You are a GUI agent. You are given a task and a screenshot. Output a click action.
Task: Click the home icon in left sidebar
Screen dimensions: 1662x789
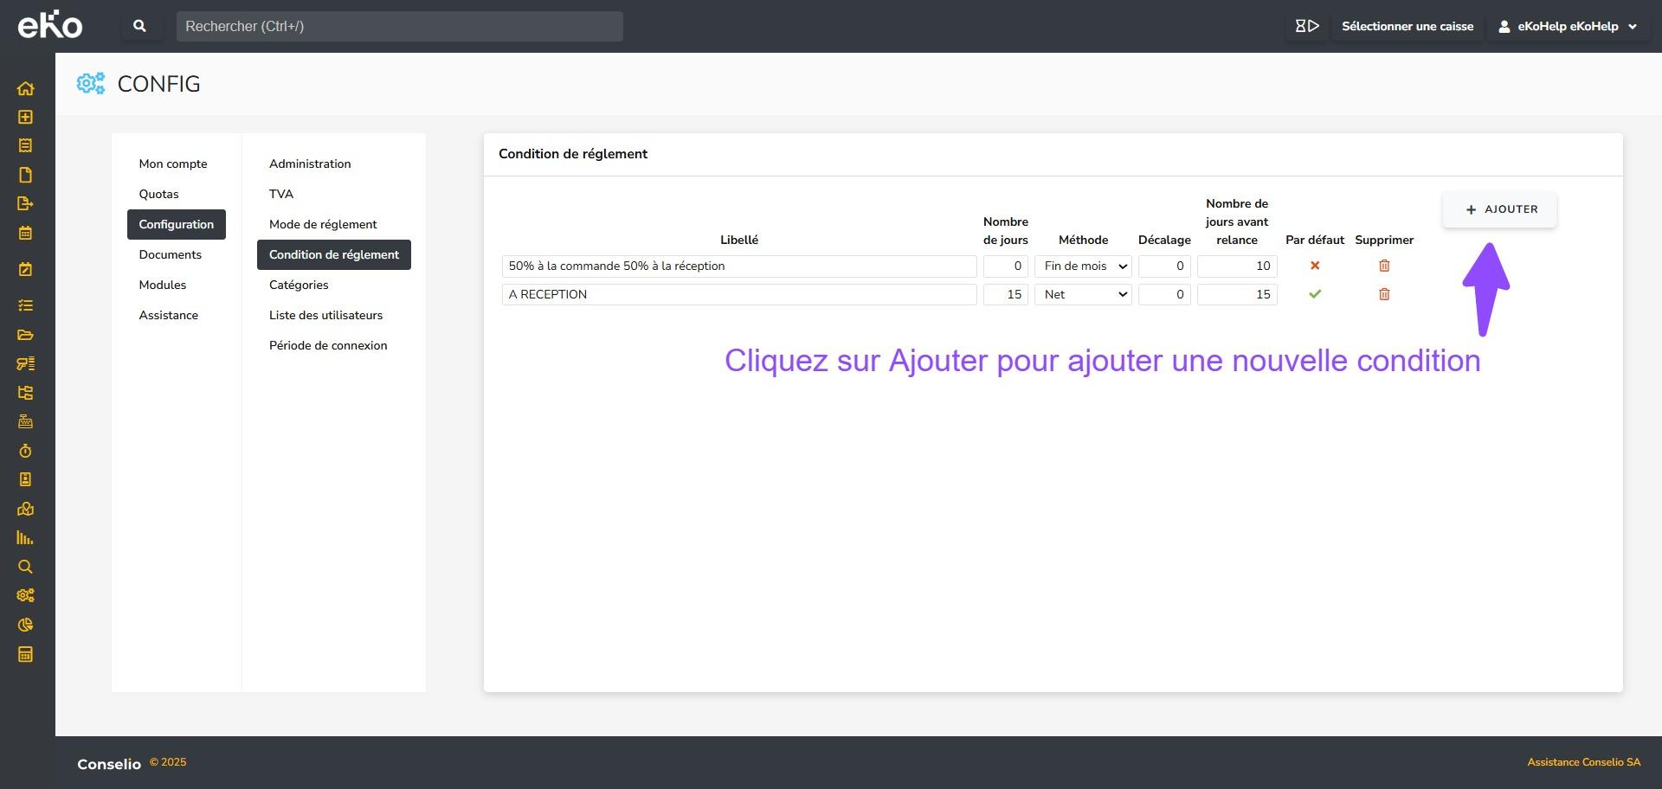click(25, 88)
